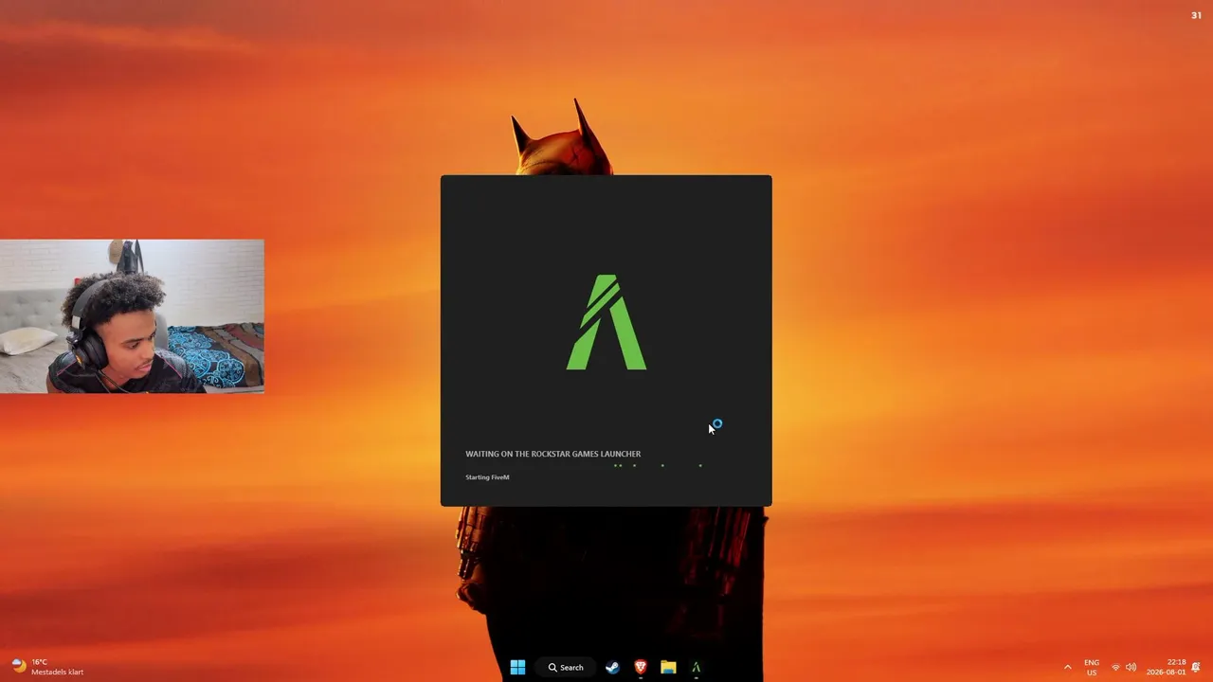The image size is (1213, 682).
Task: Launch Steam from the taskbar
Action: click(612, 668)
